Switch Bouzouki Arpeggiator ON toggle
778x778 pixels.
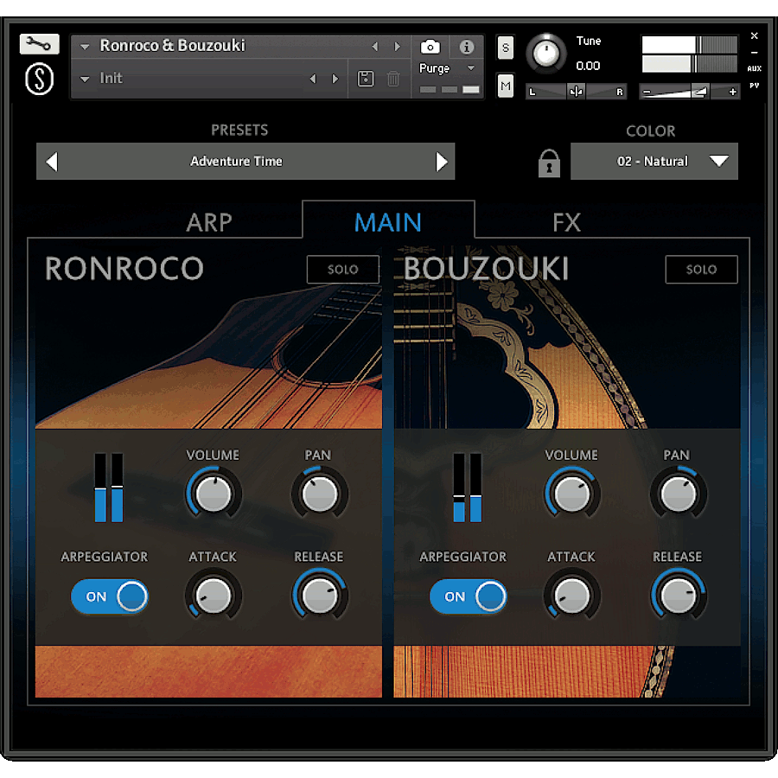(x=468, y=596)
